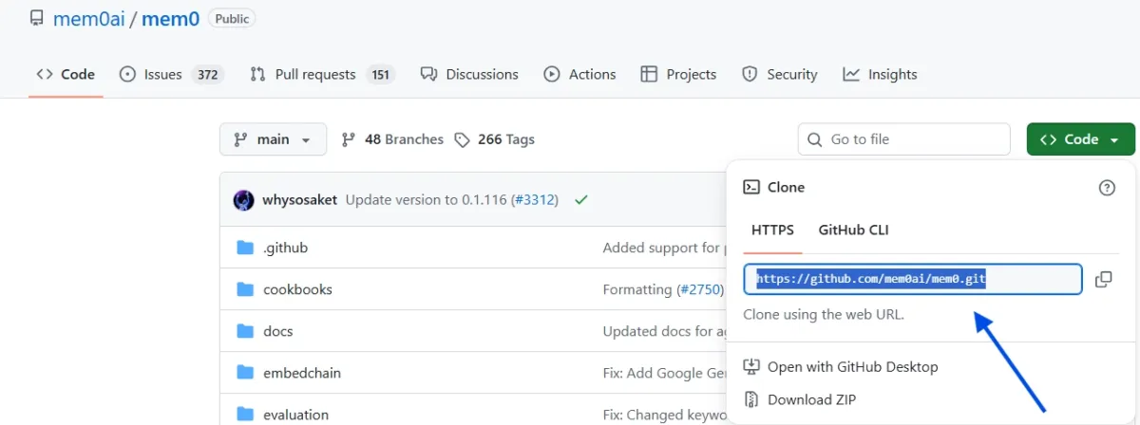
Task: Open commit message in the .github row
Action: [x=664, y=248]
